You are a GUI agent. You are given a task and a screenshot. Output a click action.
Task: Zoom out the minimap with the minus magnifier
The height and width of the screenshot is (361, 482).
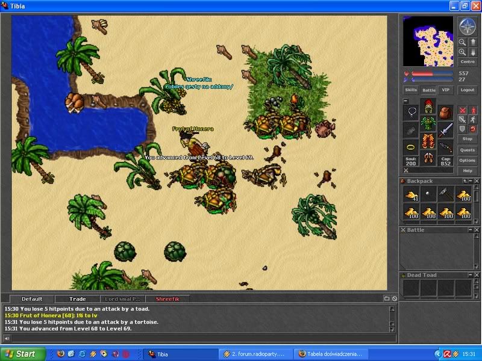(x=462, y=42)
